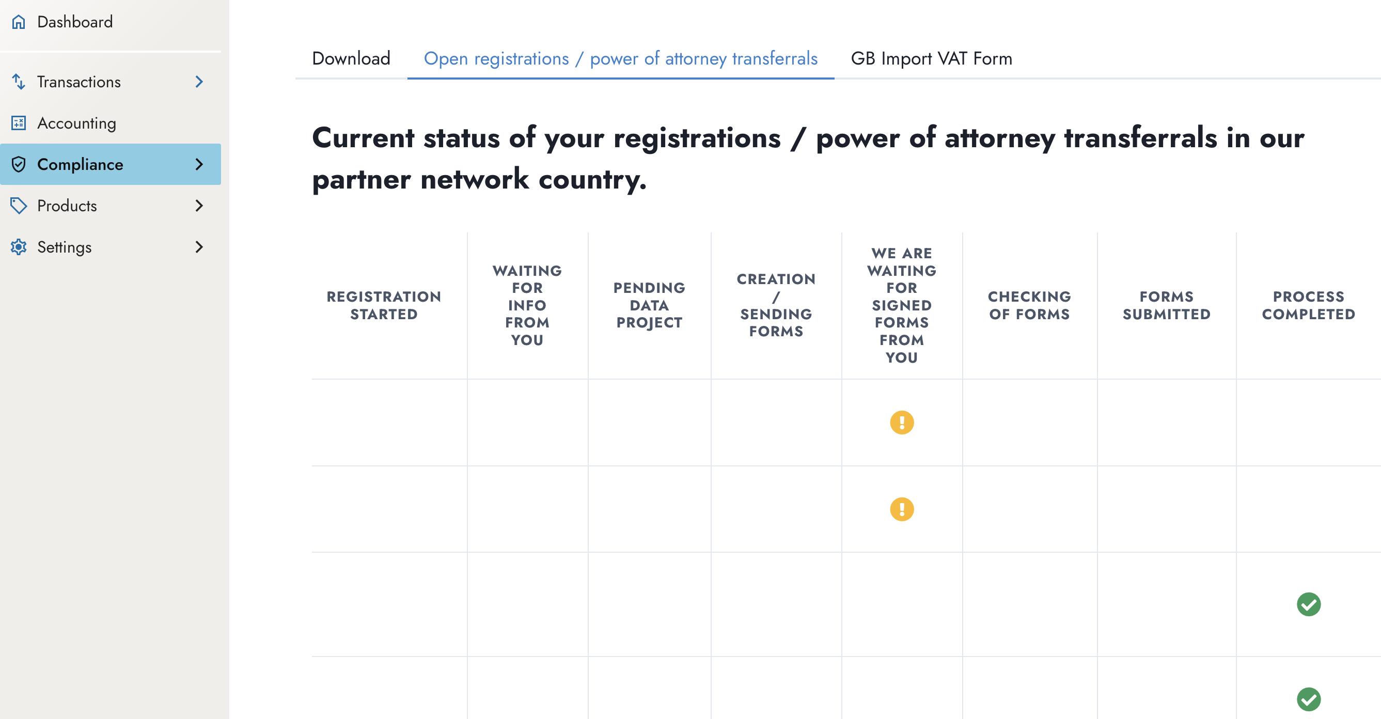The height and width of the screenshot is (719, 1381).
Task: Click the Products tag icon
Action: click(x=19, y=206)
